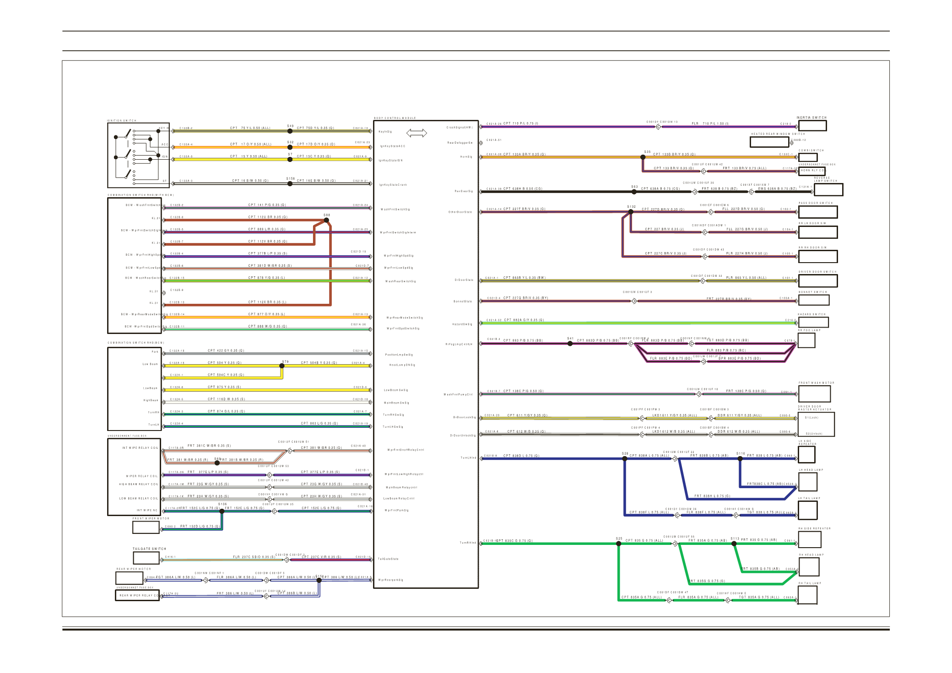The width and height of the screenshot is (952, 673).
Task: Select the Heated Rear Window Switch box
Action: tap(769, 142)
